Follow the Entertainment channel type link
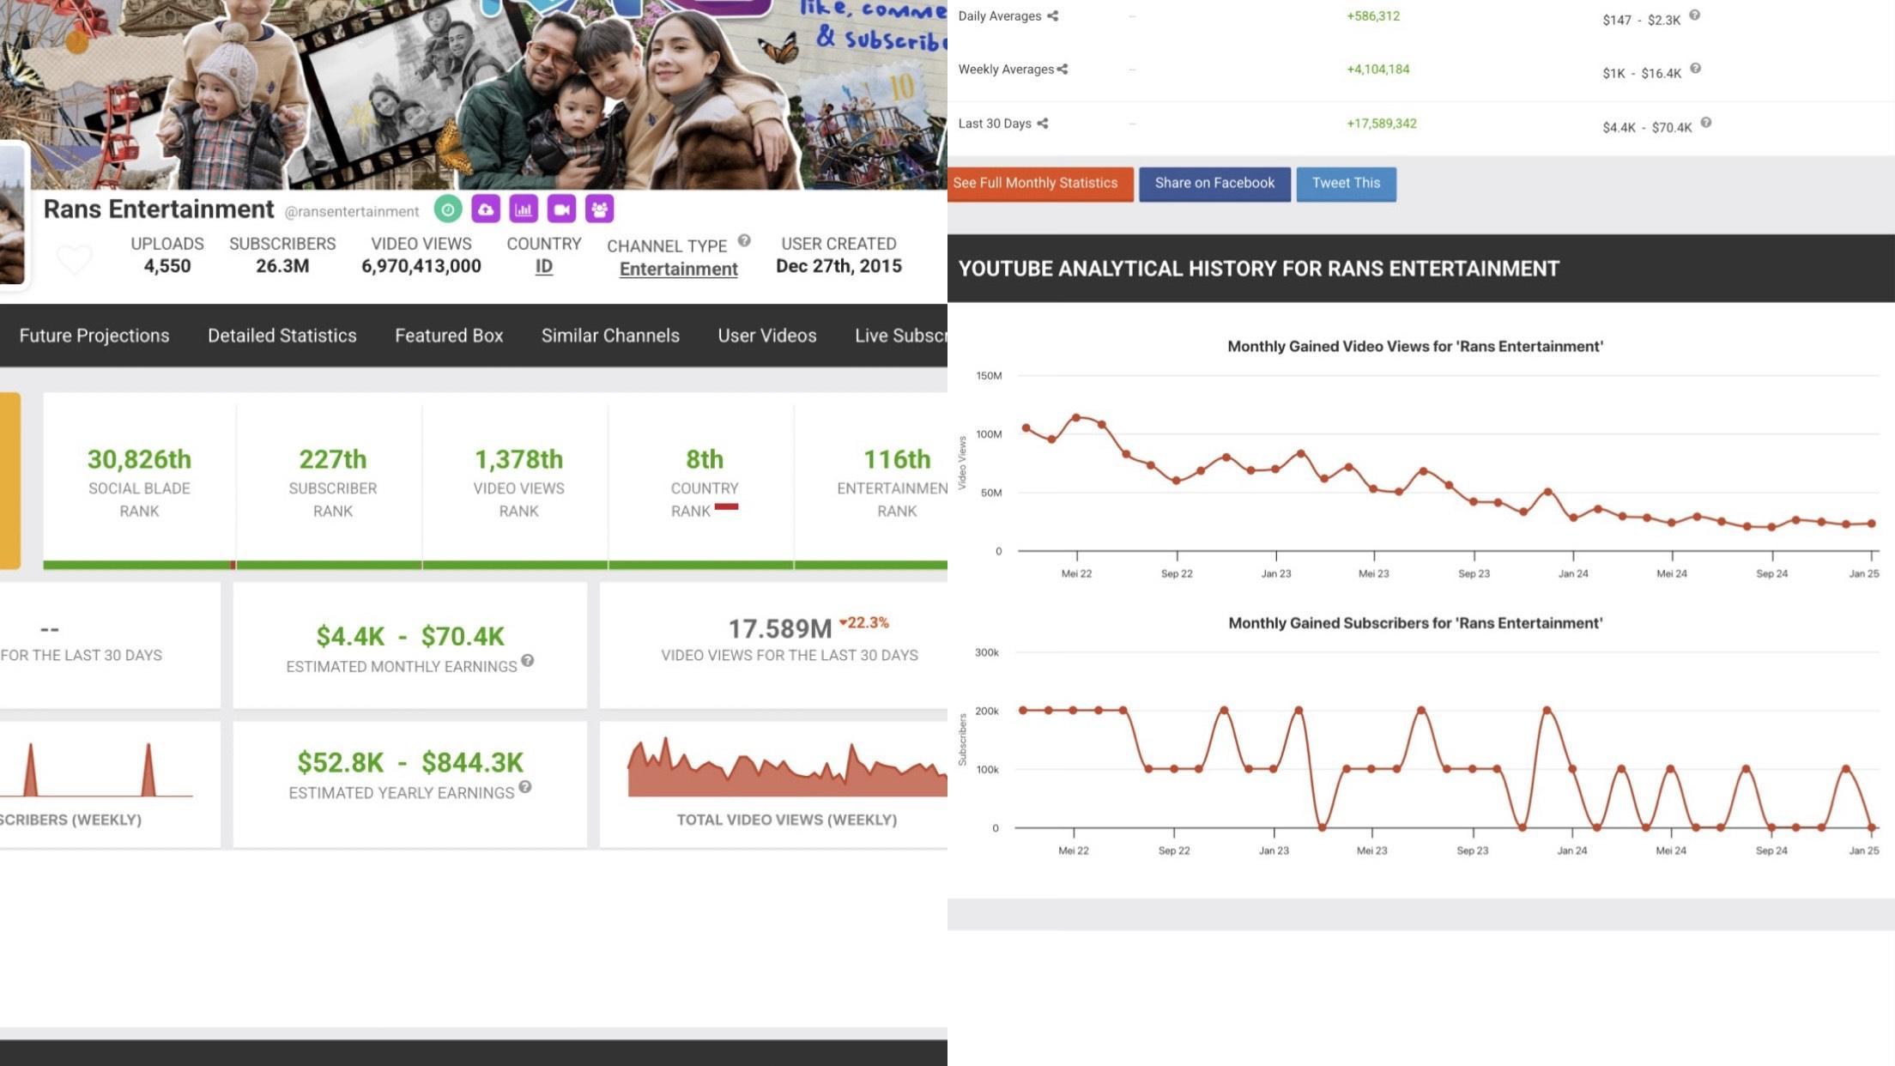This screenshot has height=1066, width=1895. click(x=678, y=270)
